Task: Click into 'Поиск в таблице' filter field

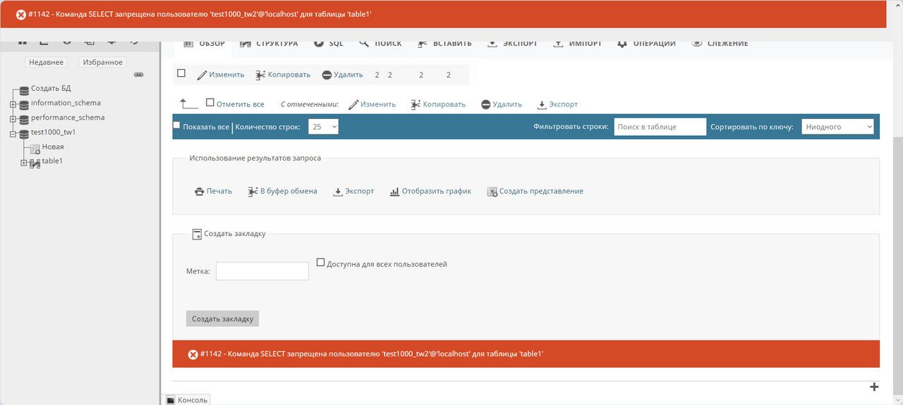Action: pyautogui.click(x=660, y=127)
